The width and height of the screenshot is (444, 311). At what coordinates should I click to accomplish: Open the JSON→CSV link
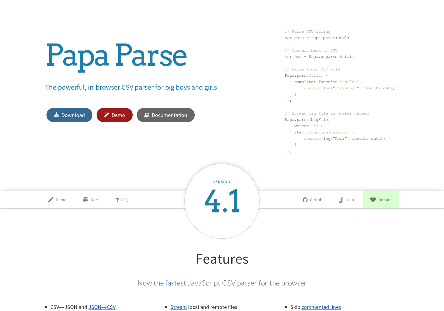coord(102,307)
